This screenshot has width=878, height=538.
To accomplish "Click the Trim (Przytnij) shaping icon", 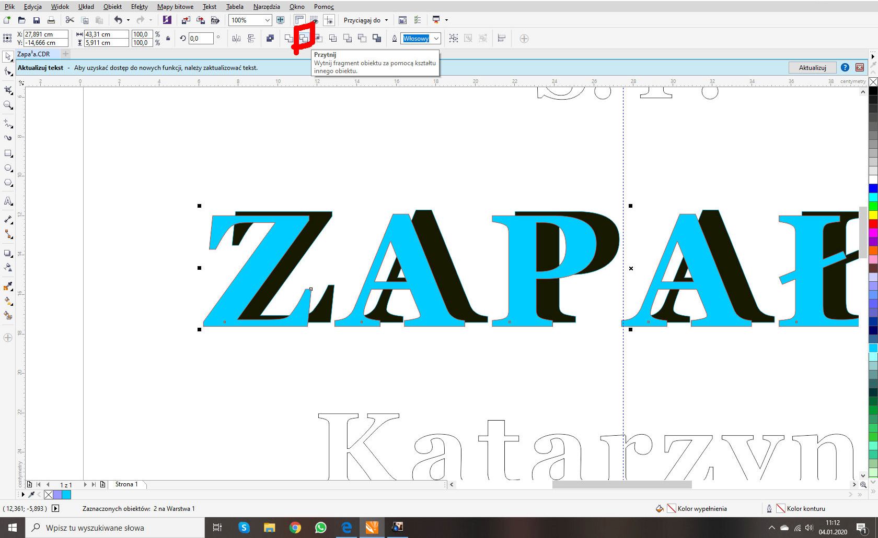I will 304,38.
